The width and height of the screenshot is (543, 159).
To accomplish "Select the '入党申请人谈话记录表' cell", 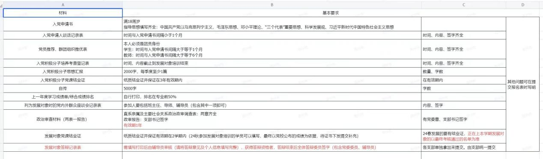I will (63, 35).
